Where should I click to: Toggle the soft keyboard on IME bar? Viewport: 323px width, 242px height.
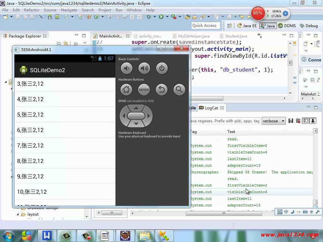pos(305,212)
